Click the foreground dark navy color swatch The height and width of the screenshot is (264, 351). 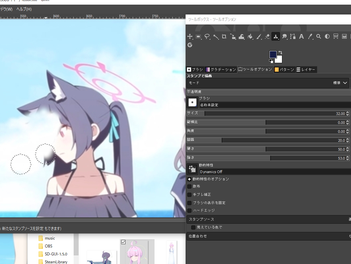point(273,55)
